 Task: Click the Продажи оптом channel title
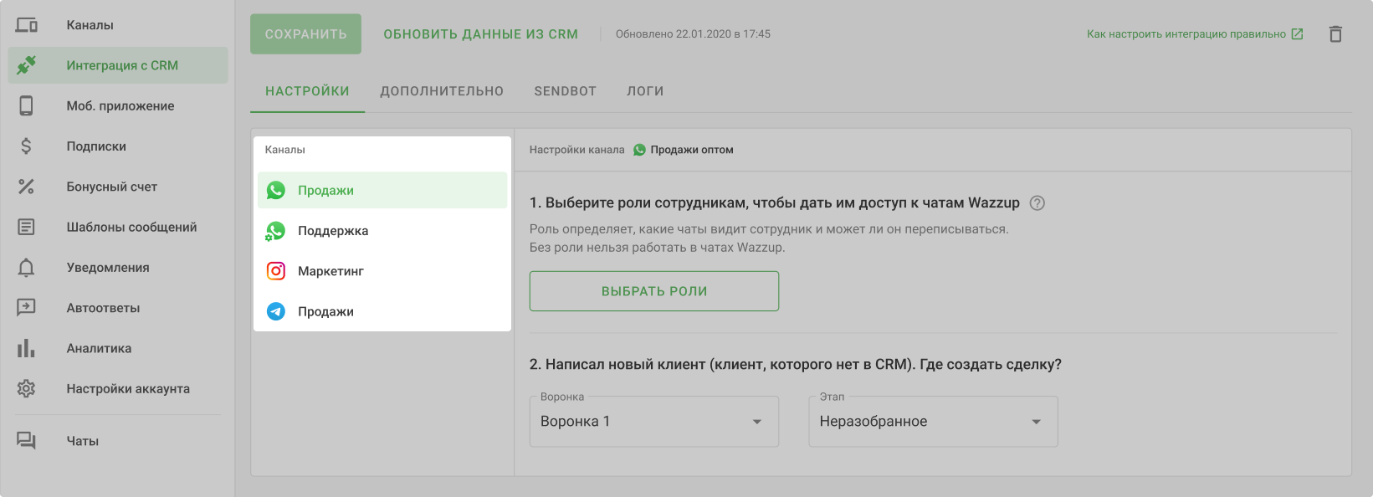coord(692,150)
